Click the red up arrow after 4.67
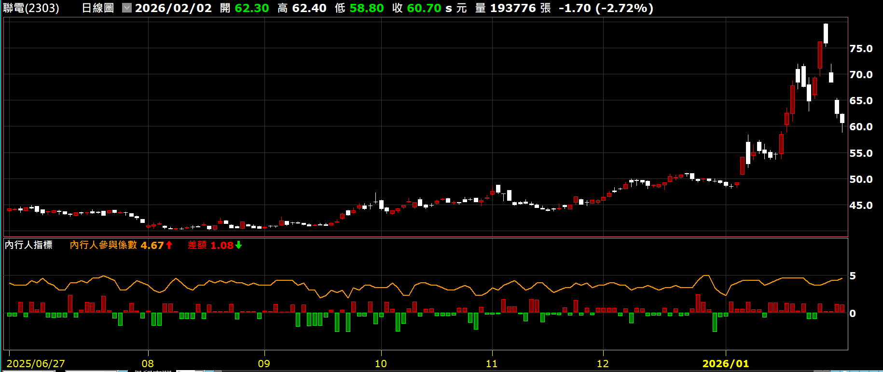 click(169, 245)
